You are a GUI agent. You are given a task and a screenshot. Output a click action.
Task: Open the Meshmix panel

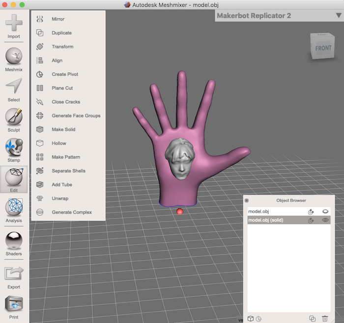click(14, 59)
